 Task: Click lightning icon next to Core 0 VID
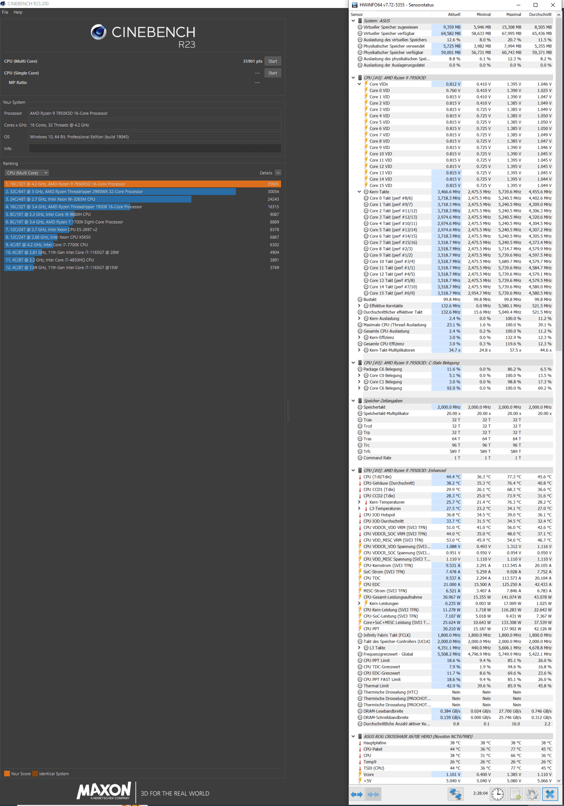[x=366, y=90]
